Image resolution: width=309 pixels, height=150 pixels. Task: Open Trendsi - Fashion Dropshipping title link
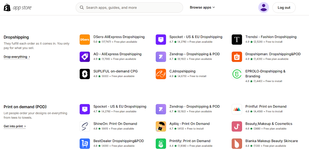click(271, 37)
